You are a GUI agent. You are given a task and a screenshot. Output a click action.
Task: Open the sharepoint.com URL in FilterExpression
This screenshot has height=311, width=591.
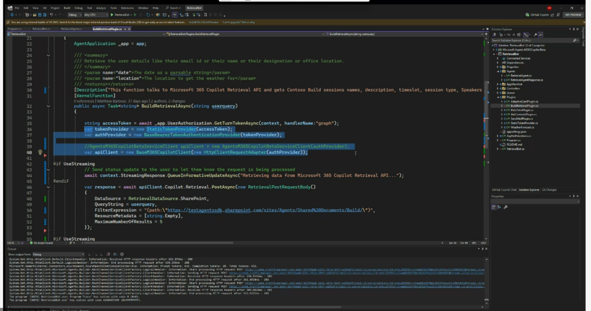(265, 210)
